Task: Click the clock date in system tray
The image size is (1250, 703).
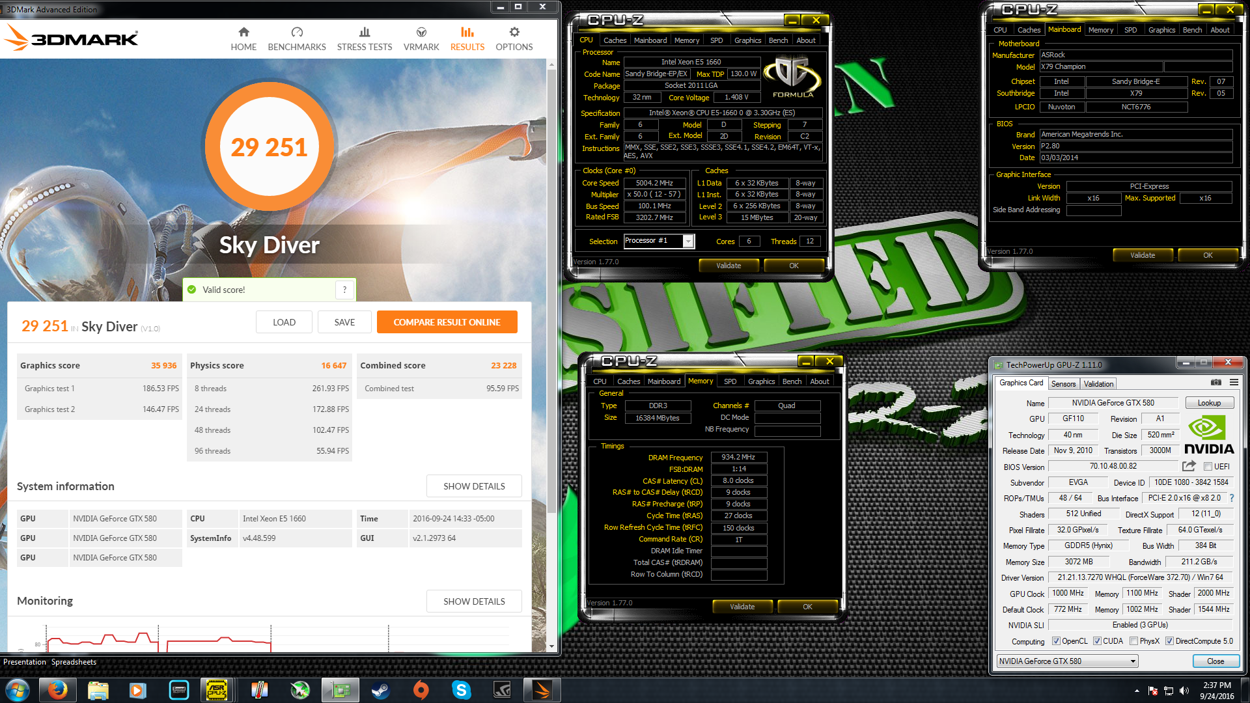Action: click(1217, 691)
